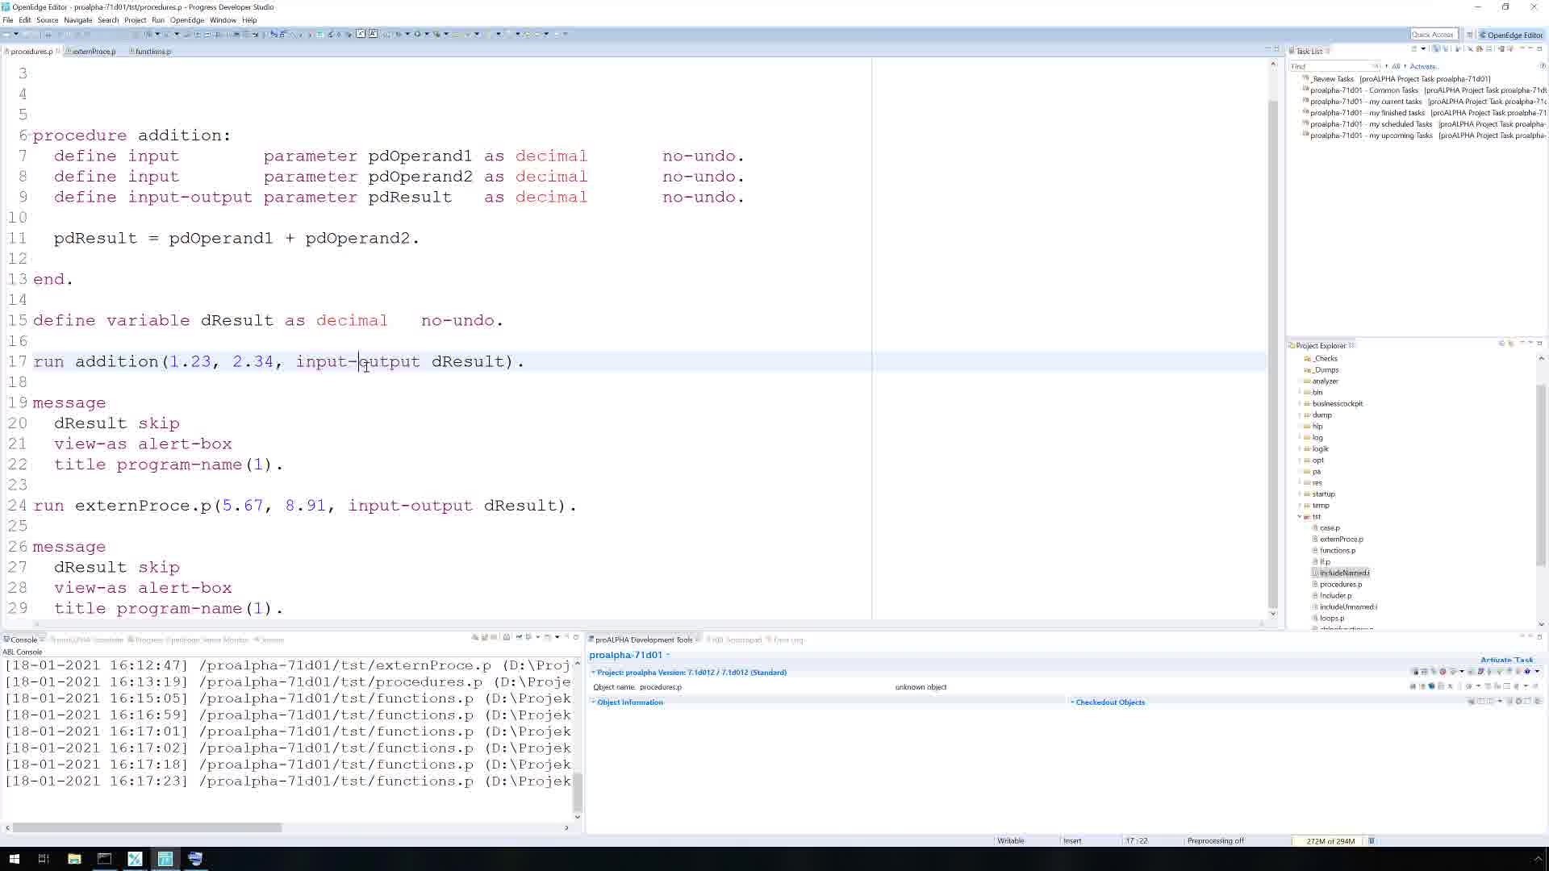This screenshot has height=871, width=1549.
Task: Click the 272M of 294M heap indicator
Action: tap(1330, 840)
